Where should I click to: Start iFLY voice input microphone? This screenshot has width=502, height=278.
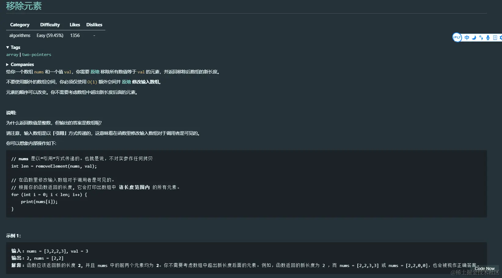[488, 38]
